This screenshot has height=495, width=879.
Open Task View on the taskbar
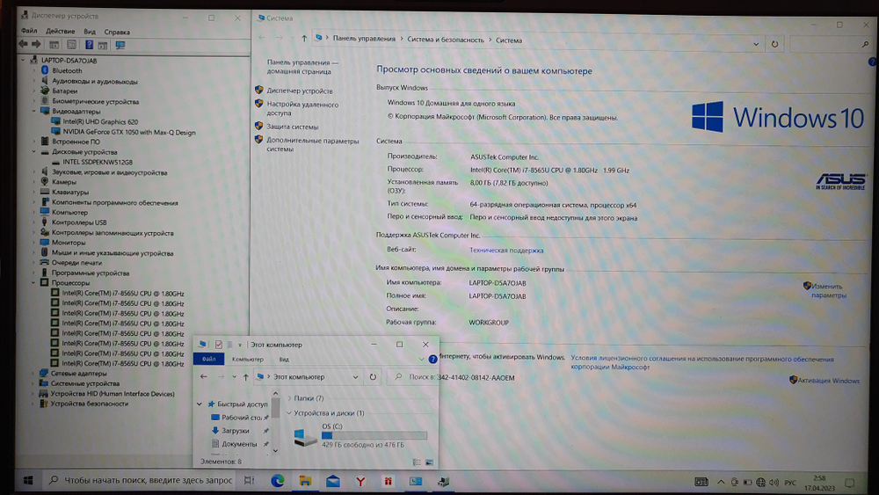[250, 480]
